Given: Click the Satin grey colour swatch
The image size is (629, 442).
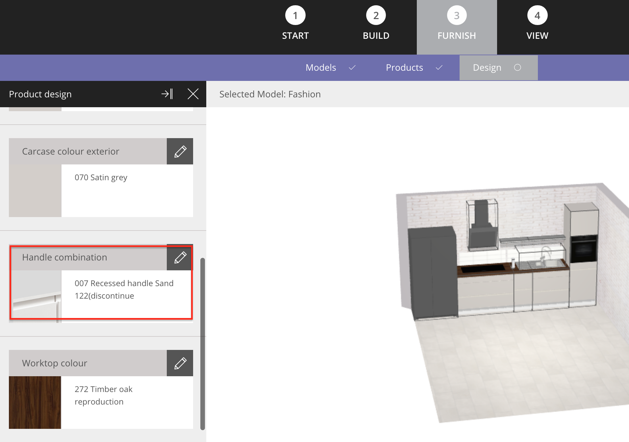Looking at the screenshot, I should pyautogui.click(x=35, y=191).
